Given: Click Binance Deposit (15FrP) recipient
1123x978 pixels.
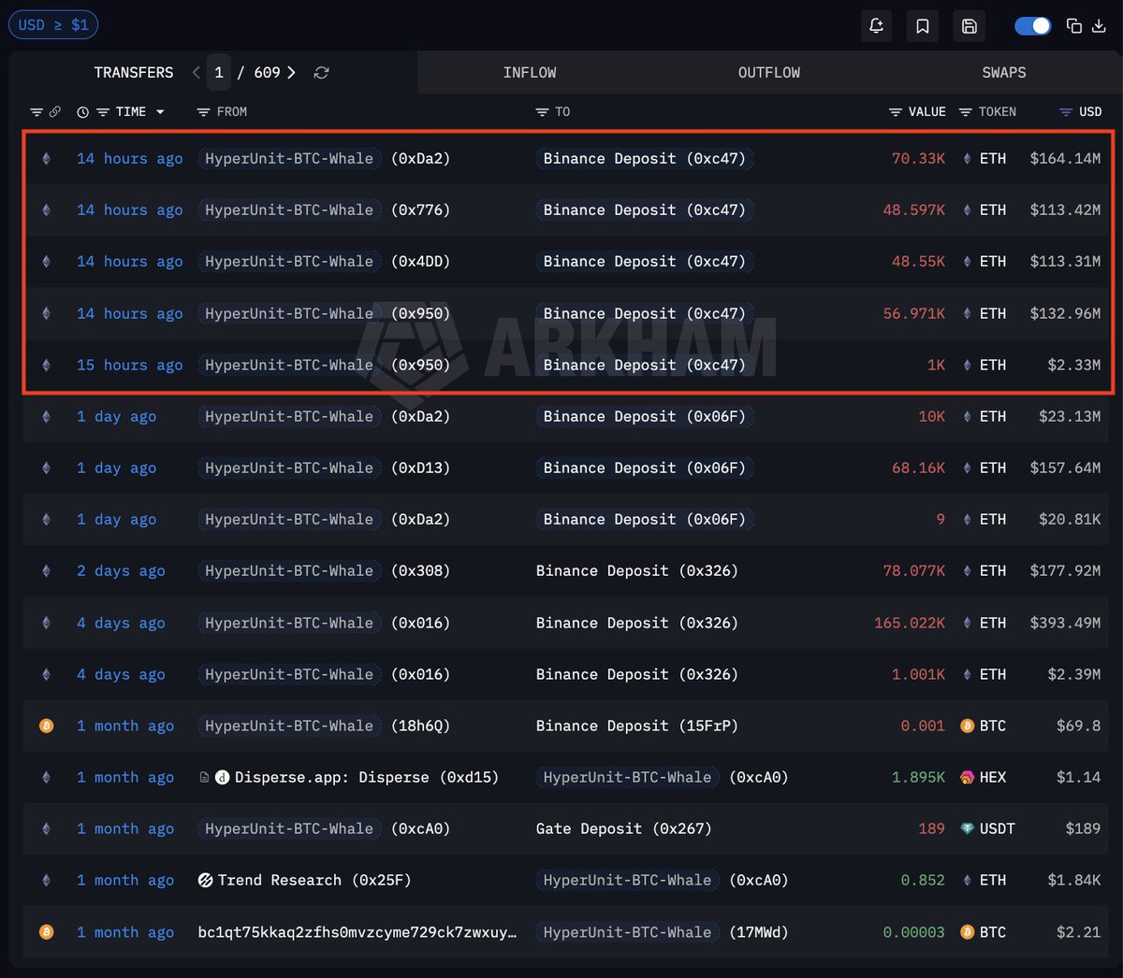Looking at the screenshot, I should (x=636, y=726).
